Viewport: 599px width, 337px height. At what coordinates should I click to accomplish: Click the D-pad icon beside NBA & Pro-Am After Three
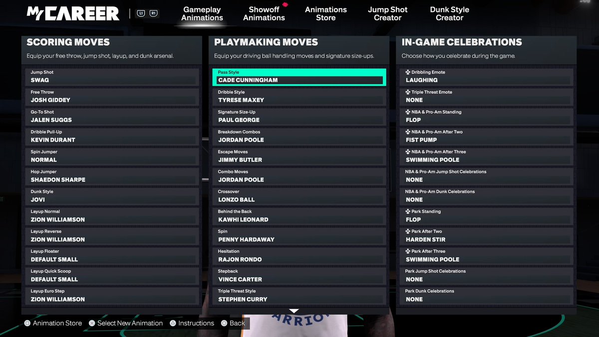click(408, 152)
